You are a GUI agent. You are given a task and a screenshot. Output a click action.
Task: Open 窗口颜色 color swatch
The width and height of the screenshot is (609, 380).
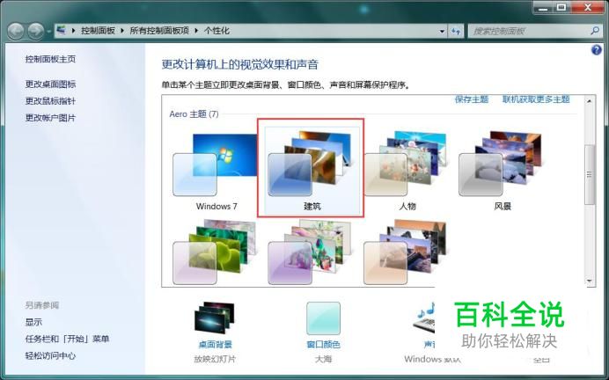pos(323,318)
